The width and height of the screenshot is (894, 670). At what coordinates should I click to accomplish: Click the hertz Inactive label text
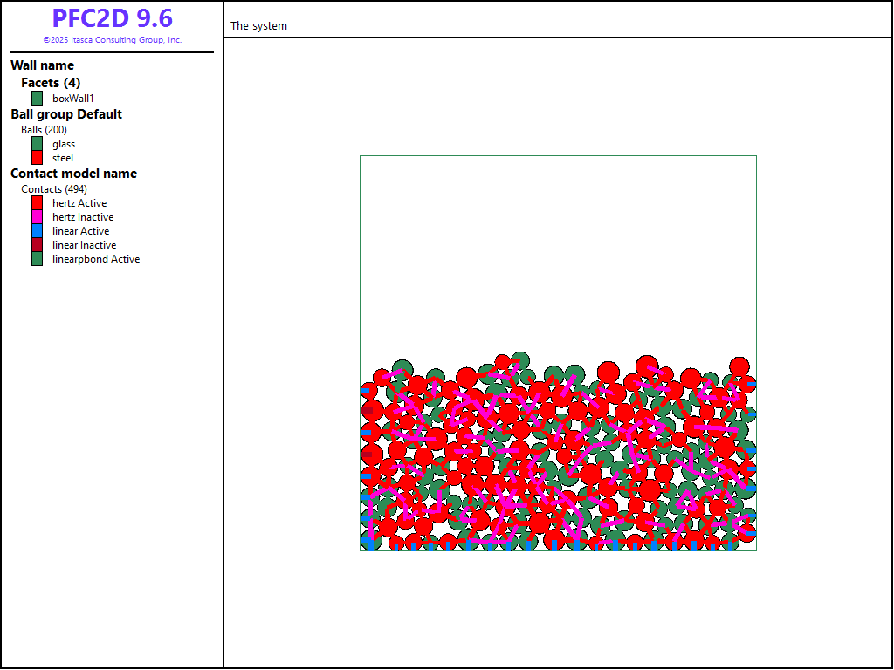pos(83,217)
